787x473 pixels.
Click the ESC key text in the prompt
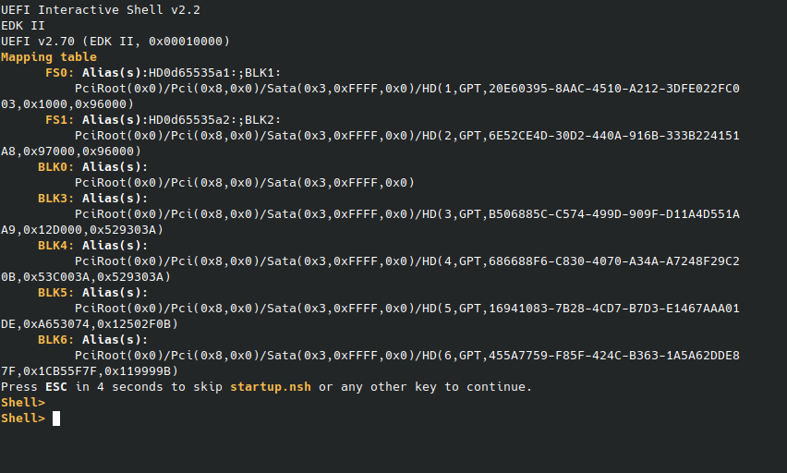tap(55, 386)
